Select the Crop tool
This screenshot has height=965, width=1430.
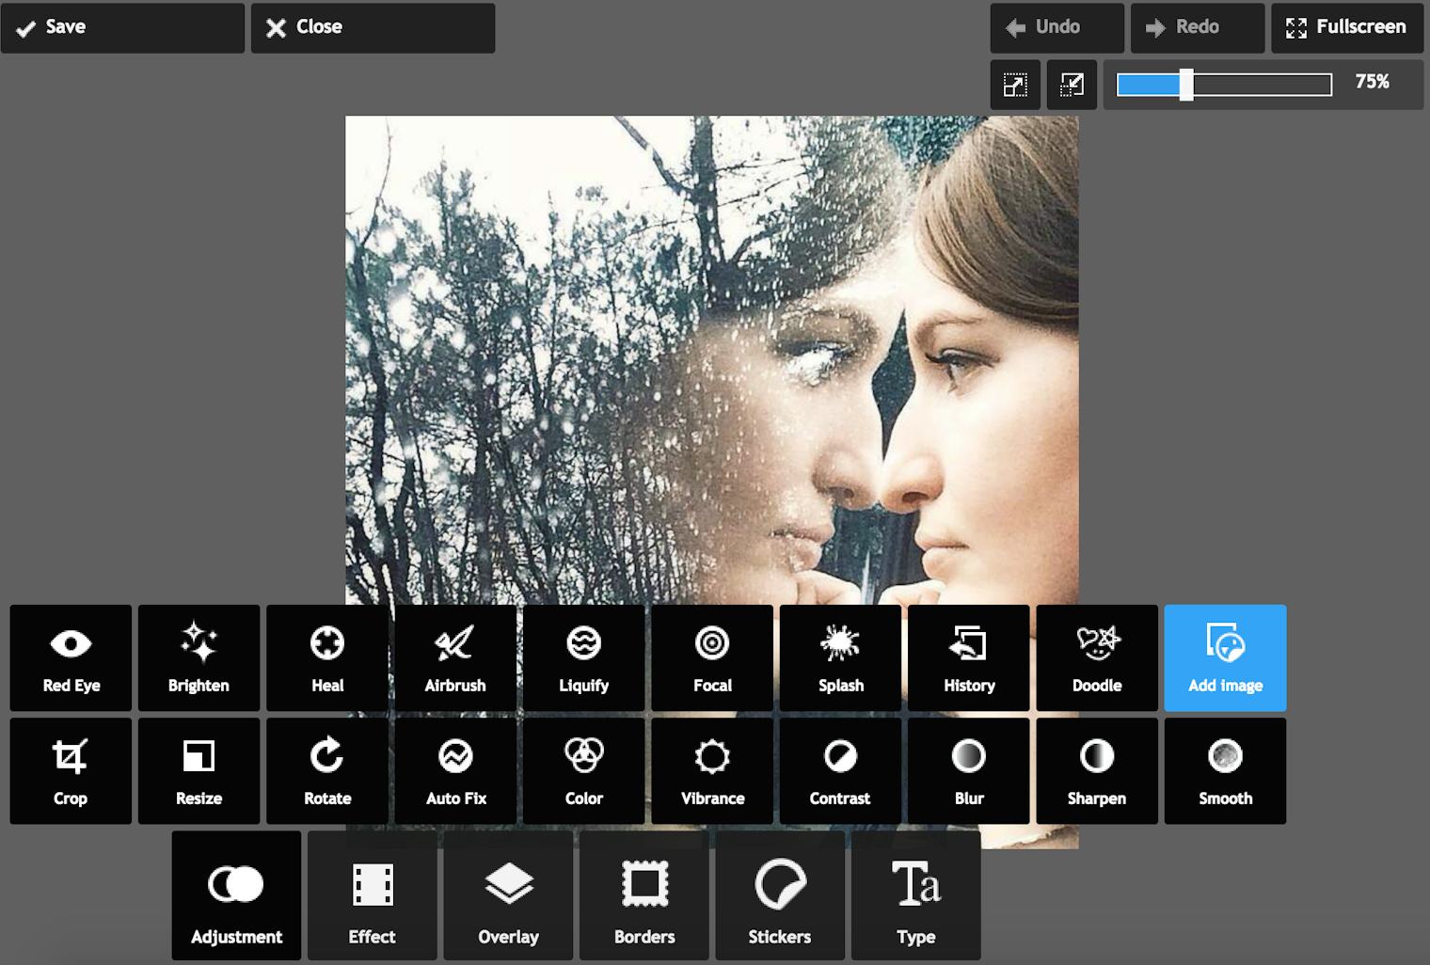click(71, 771)
